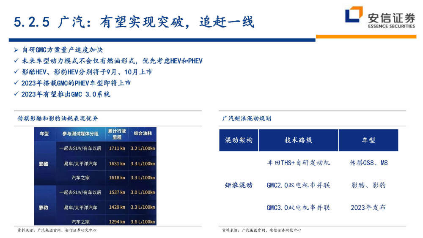Click the right table's '车型' header
This screenshot has width=423, height=238.
(368, 140)
